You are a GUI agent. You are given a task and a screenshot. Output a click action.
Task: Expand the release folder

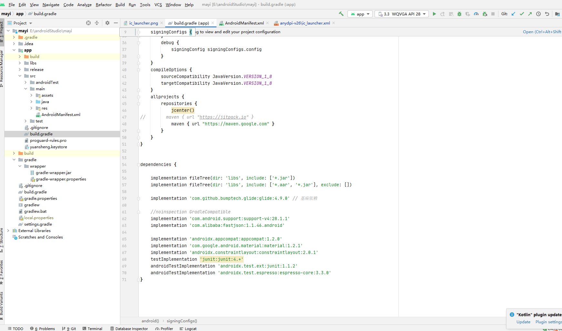(x=20, y=70)
